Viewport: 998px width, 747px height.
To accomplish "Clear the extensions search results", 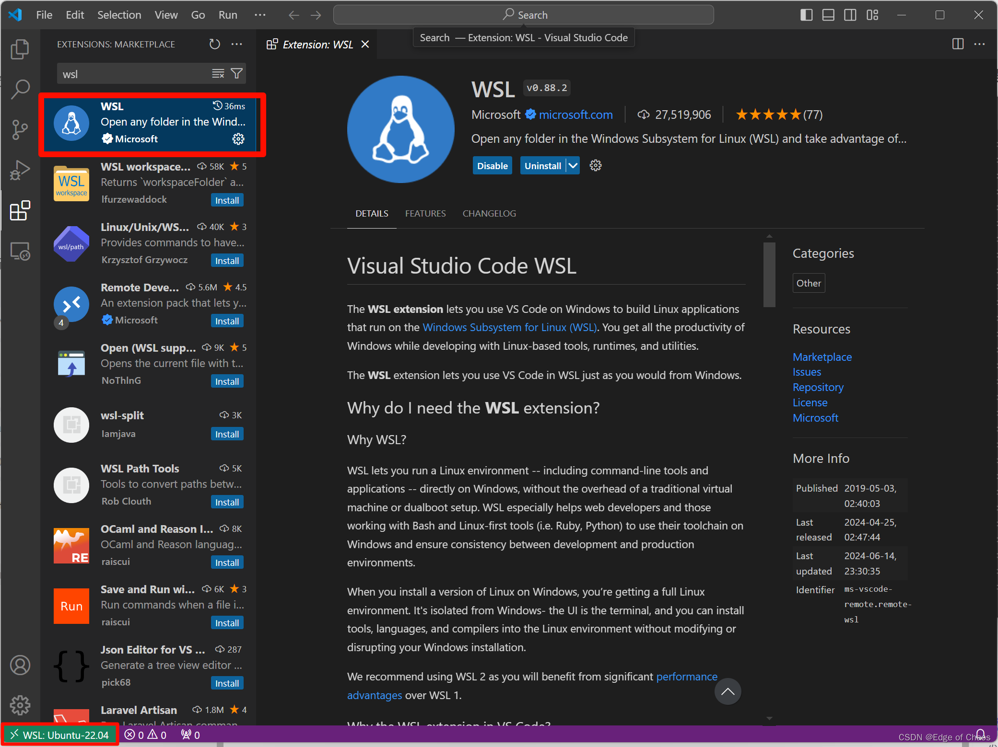I will (x=218, y=73).
